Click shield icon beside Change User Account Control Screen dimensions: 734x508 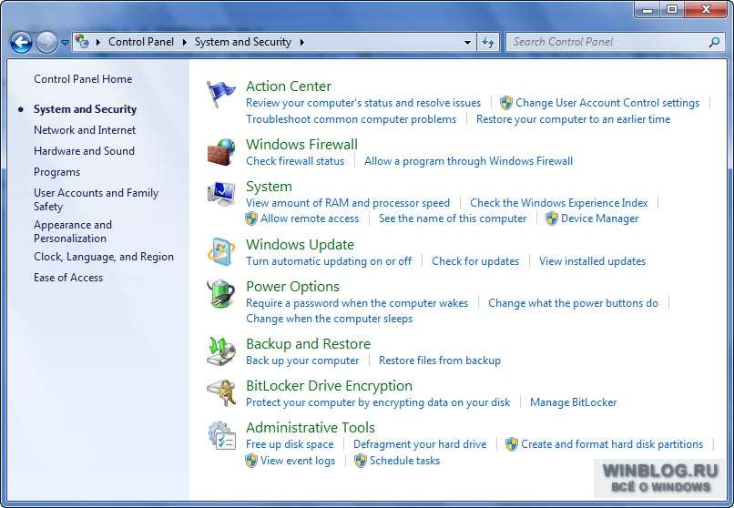click(506, 103)
